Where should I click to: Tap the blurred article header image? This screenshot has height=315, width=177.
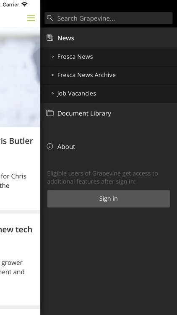coord(20,77)
